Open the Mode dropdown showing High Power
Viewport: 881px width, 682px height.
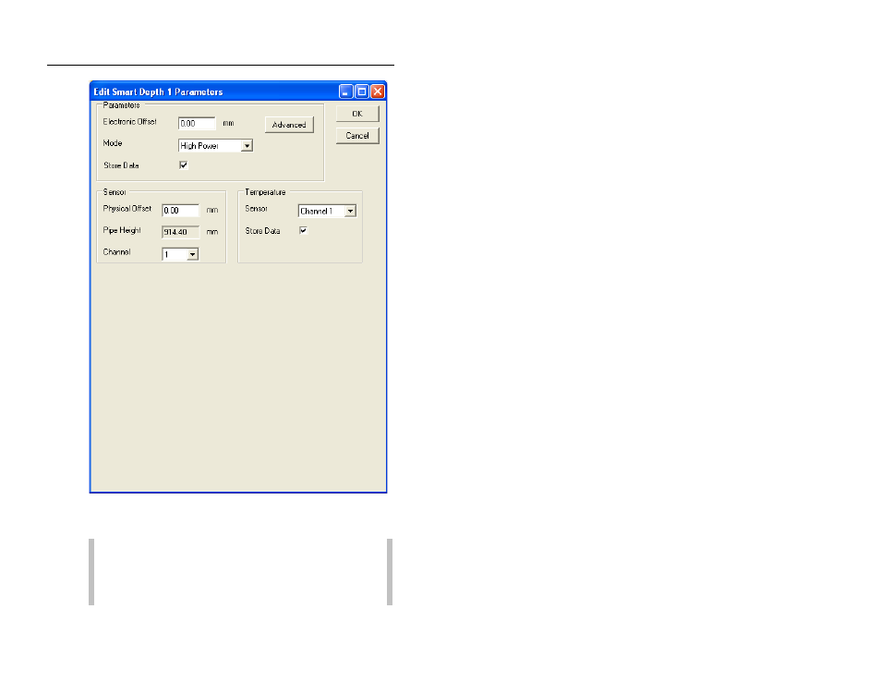215,146
